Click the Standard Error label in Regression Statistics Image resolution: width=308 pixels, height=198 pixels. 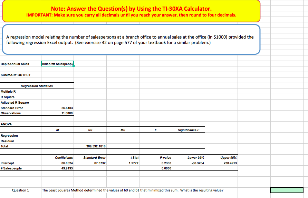[12, 108]
